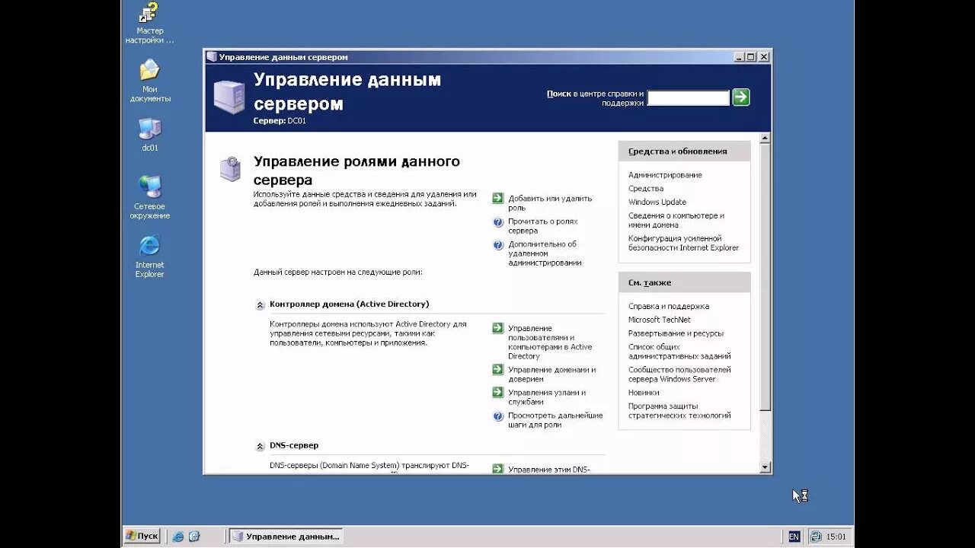Collapse Контроллер домена (Active Directory) section
Screen dimensions: 975x548
260,304
